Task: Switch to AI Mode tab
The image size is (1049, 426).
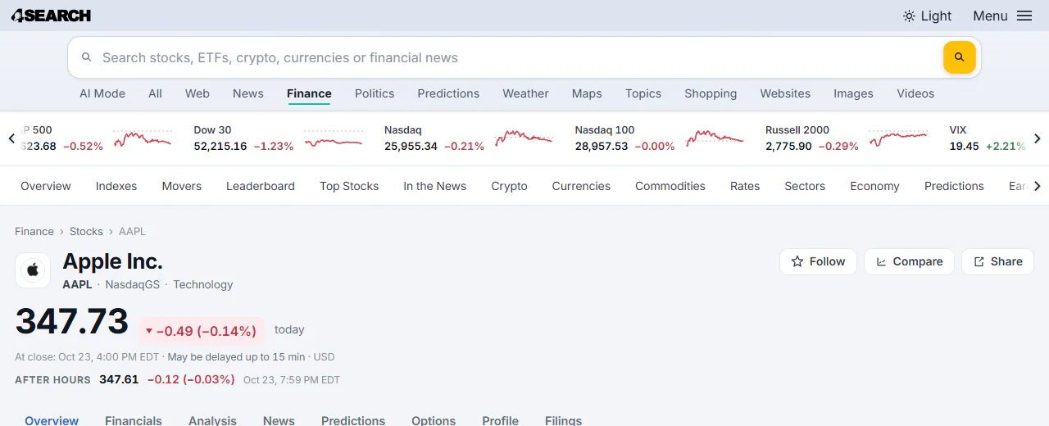Action: [102, 93]
